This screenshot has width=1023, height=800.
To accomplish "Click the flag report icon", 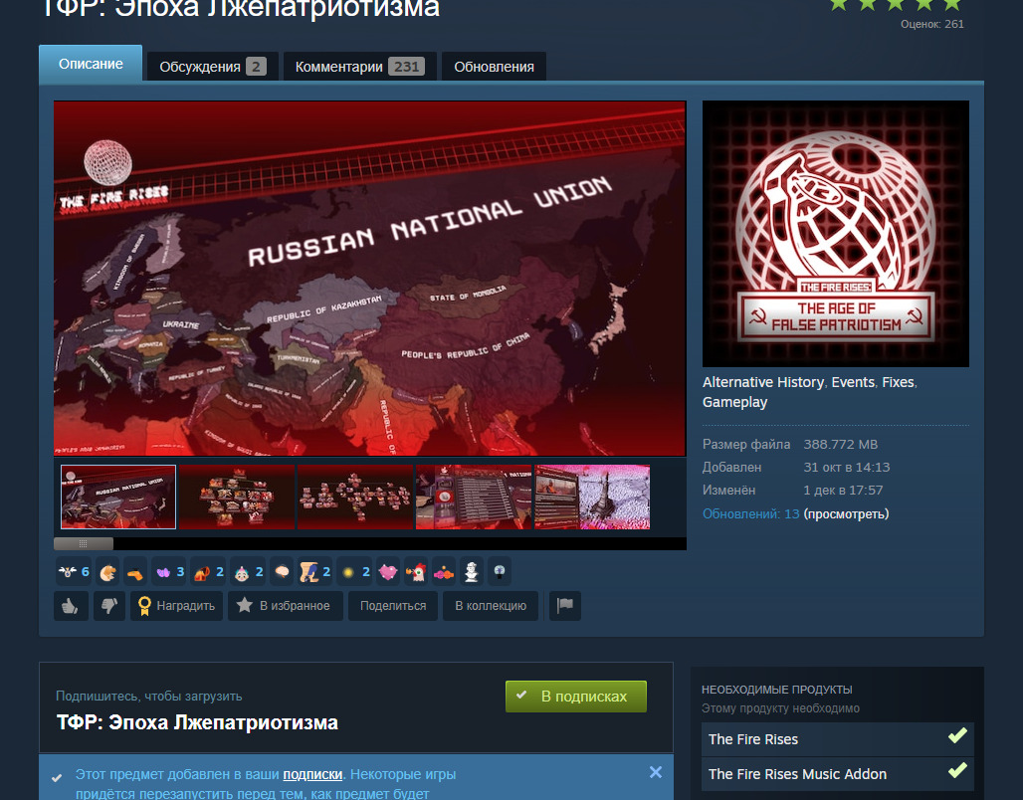I will click(565, 606).
